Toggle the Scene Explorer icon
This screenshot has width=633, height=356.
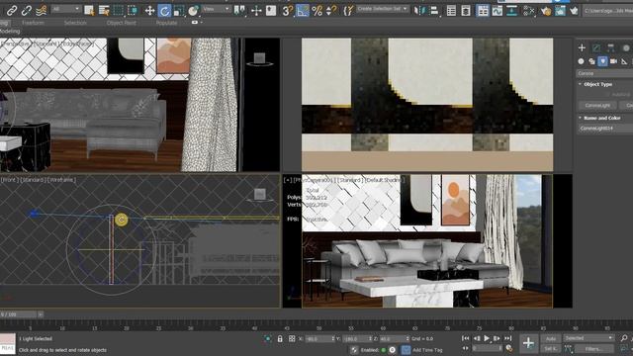(451, 10)
